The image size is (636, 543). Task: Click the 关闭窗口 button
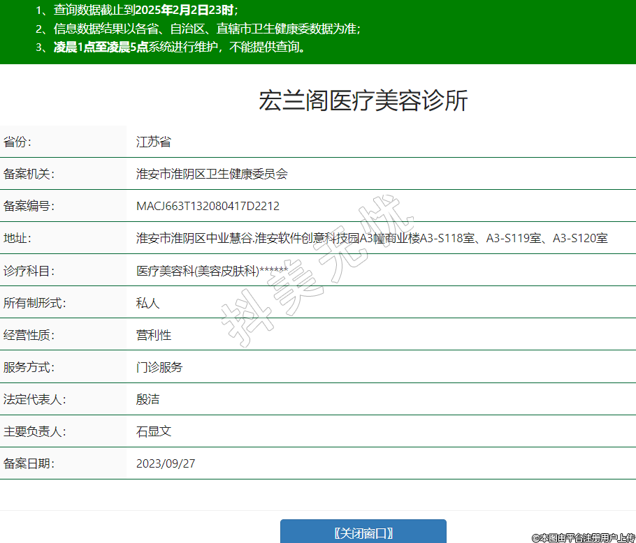(x=363, y=533)
